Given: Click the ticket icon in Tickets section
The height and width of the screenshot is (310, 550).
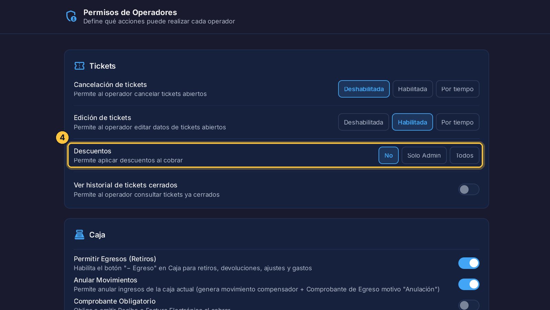Looking at the screenshot, I should 79,66.
